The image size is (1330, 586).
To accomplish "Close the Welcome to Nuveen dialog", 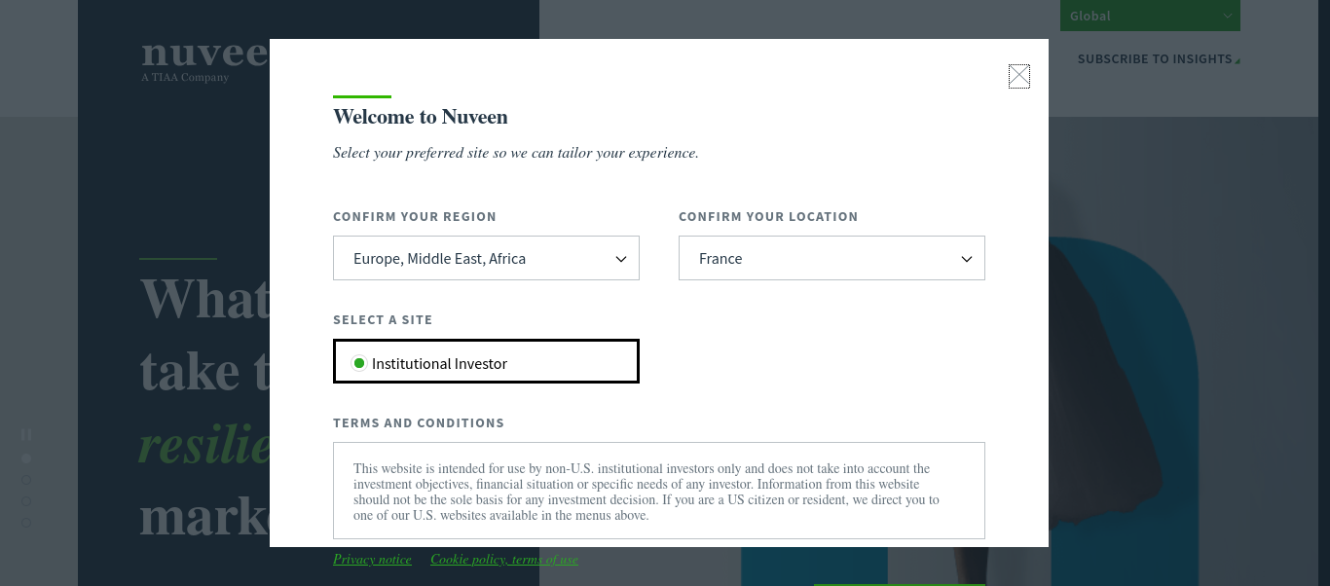I will point(1019,76).
